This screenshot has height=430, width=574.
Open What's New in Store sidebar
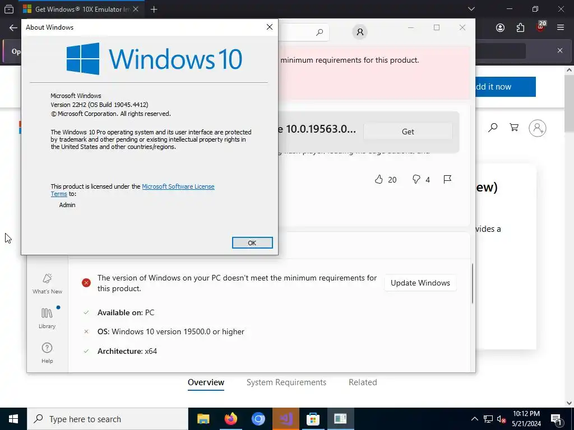47,284
